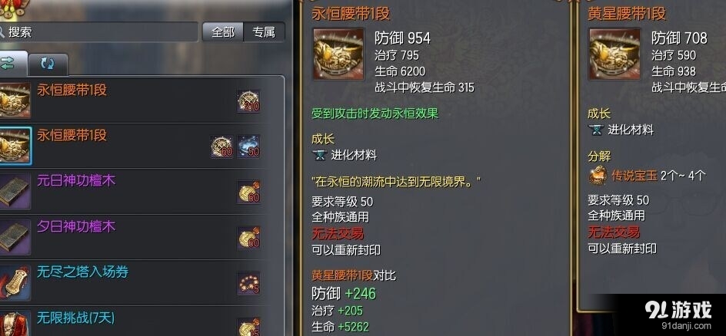Select the 全部 filter button
The height and width of the screenshot is (336, 726).
(x=223, y=32)
